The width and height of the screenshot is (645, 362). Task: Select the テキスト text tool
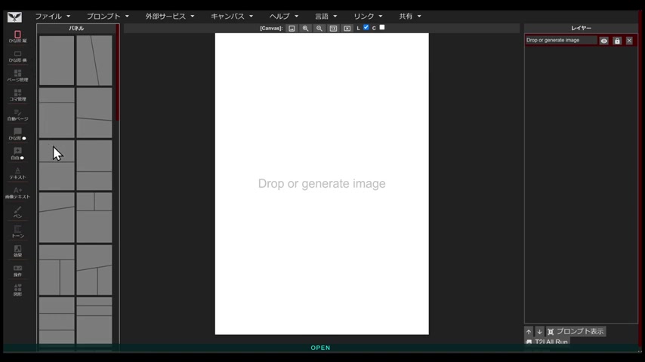click(17, 173)
